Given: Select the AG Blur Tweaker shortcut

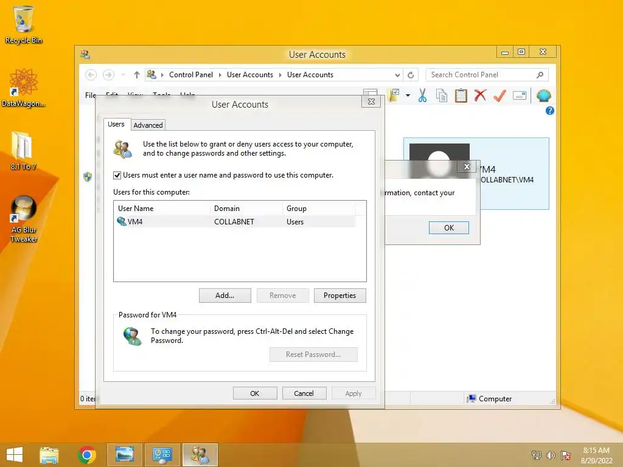Looking at the screenshot, I should coord(24,219).
